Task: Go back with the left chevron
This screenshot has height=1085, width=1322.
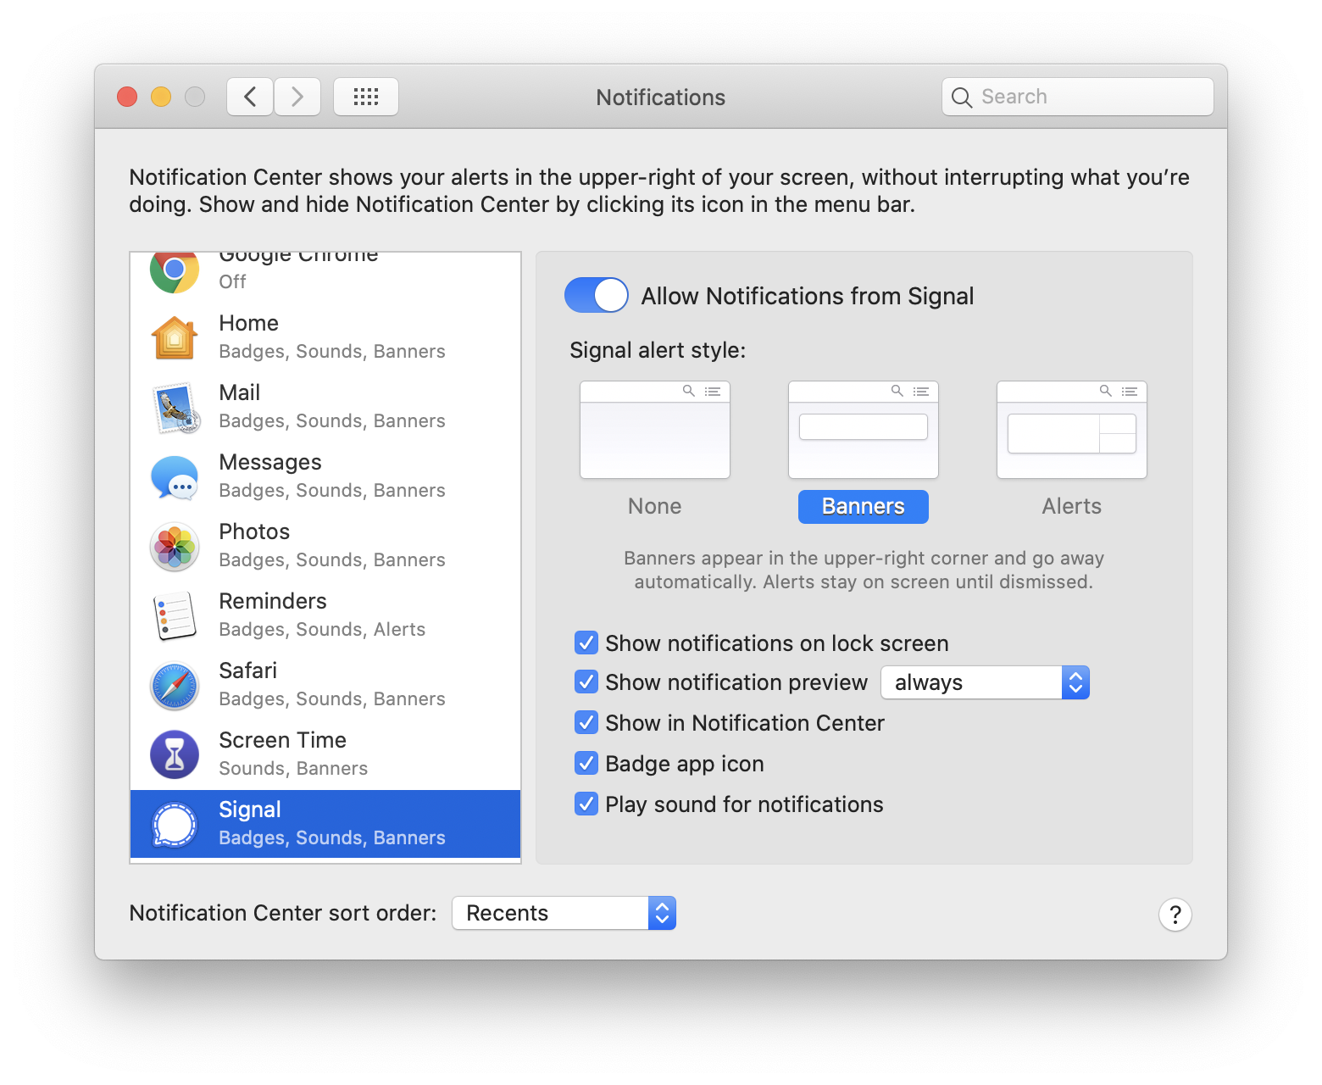Action: [x=250, y=97]
